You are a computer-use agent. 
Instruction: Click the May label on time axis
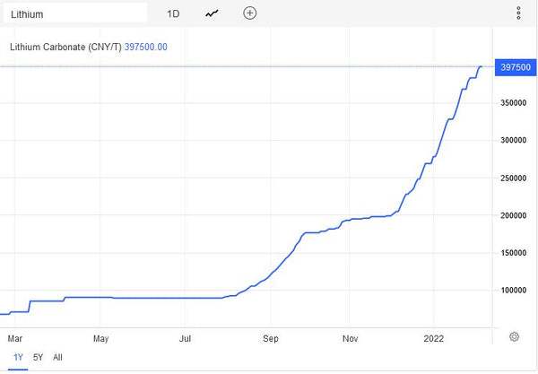click(x=100, y=338)
